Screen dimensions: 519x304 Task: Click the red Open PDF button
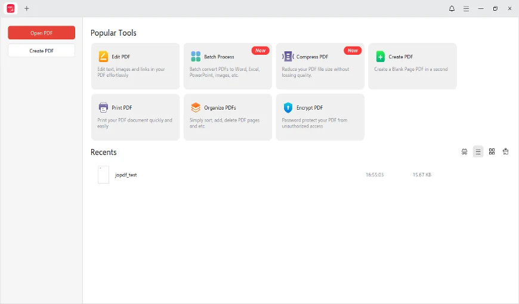(41, 33)
